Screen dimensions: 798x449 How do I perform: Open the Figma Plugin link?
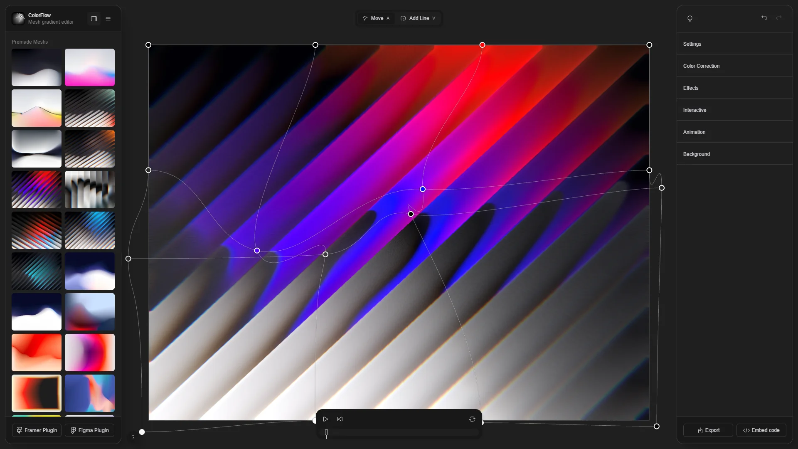(x=90, y=430)
